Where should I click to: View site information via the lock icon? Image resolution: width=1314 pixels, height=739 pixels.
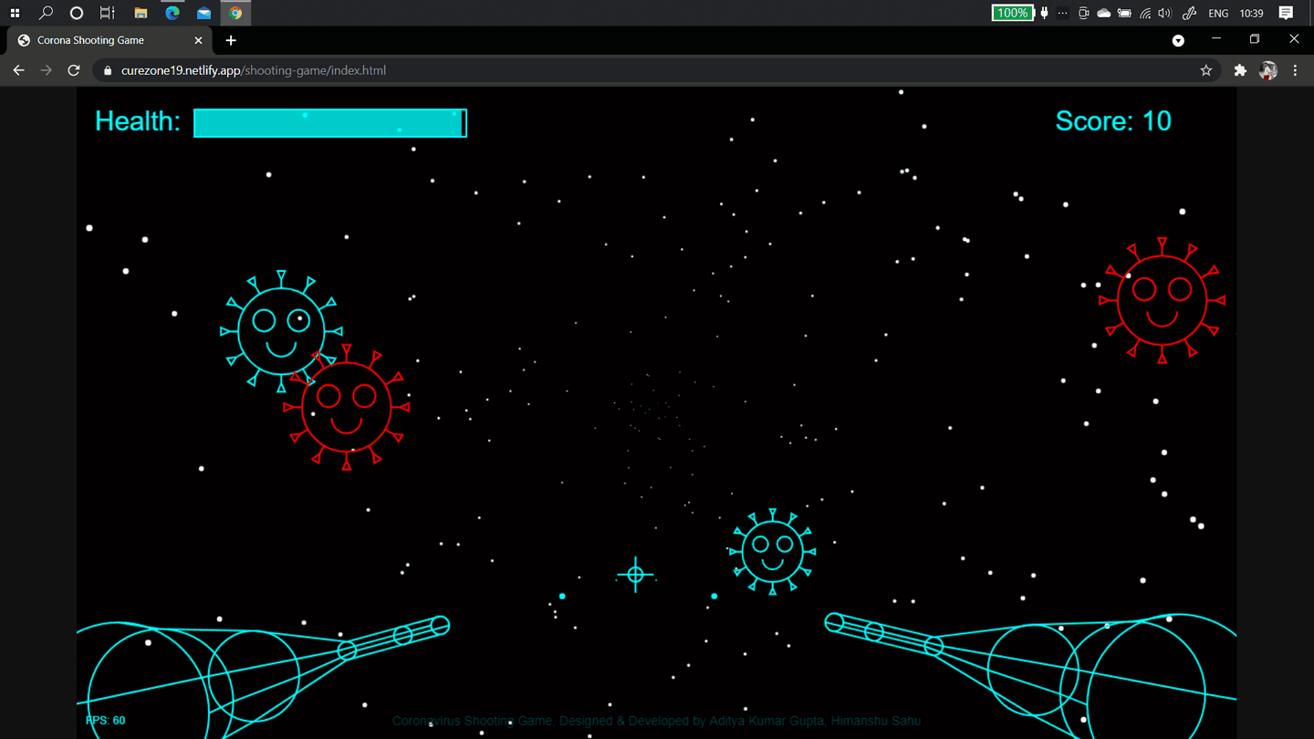[x=108, y=70]
